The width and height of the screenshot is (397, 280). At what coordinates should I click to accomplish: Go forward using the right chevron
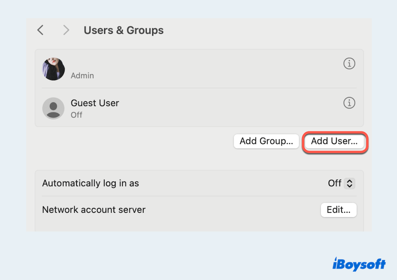[66, 30]
